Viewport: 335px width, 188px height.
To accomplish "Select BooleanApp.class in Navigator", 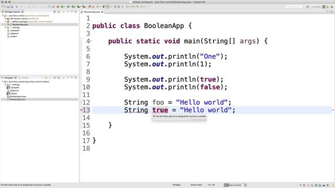I will (18, 97).
